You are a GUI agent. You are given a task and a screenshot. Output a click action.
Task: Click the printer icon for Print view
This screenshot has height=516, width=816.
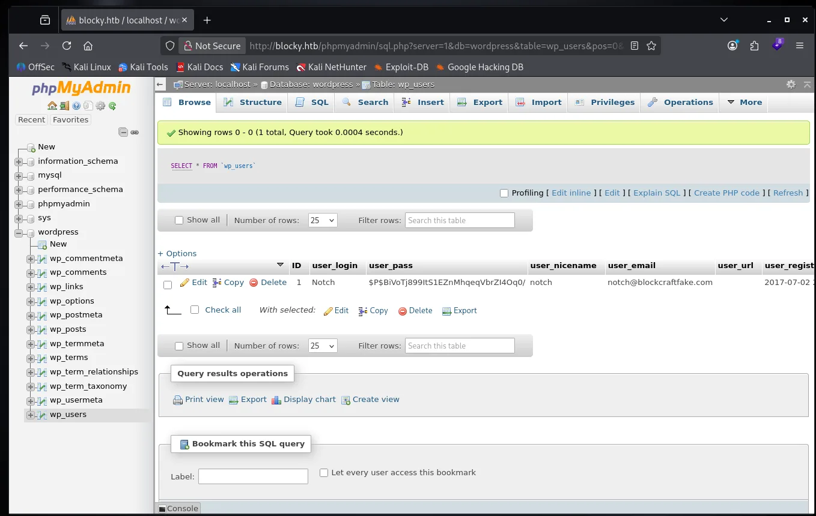tap(178, 400)
